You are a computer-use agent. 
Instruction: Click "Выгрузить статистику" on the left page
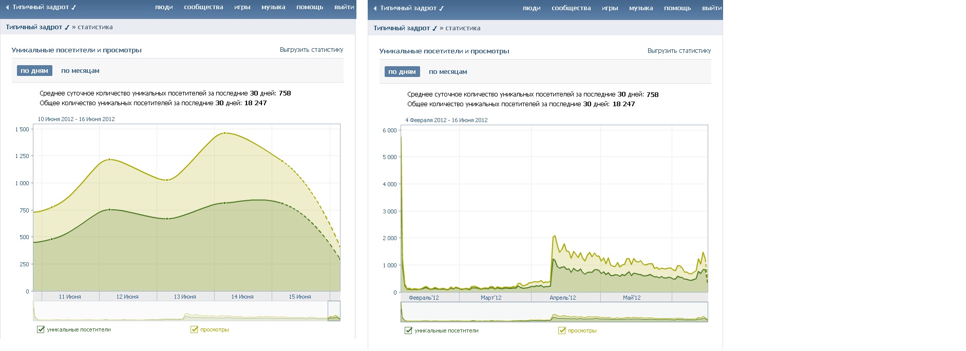(312, 50)
